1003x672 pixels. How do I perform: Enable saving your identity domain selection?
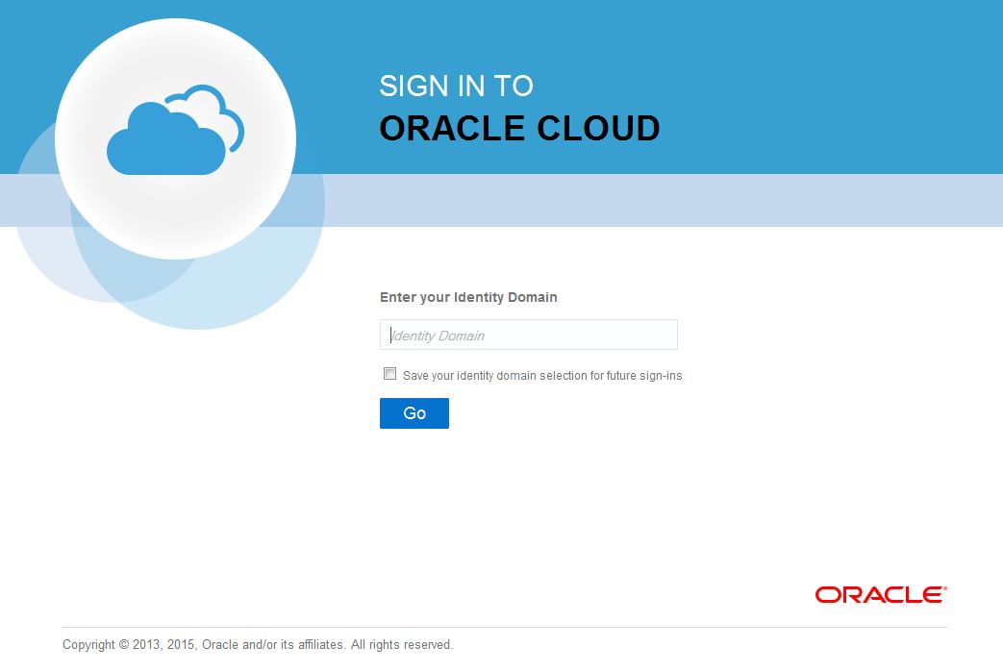(x=389, y=373)
